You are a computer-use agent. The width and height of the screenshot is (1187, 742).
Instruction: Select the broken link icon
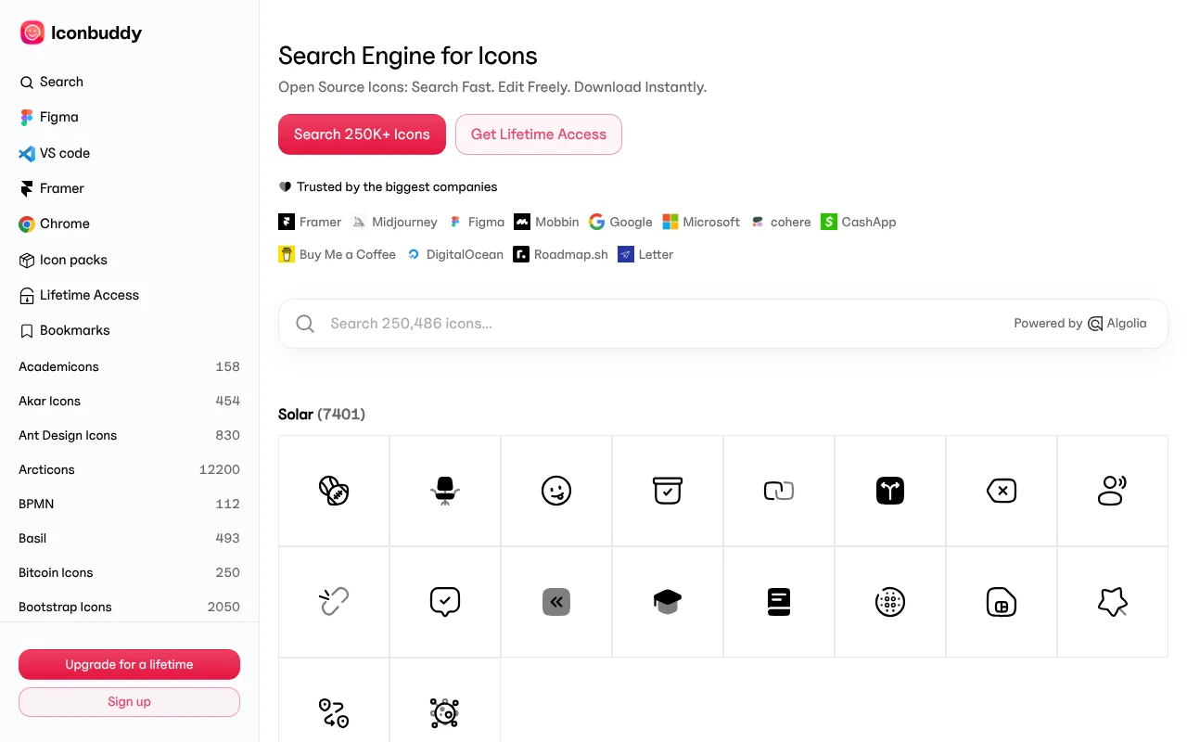click(334, 602)
